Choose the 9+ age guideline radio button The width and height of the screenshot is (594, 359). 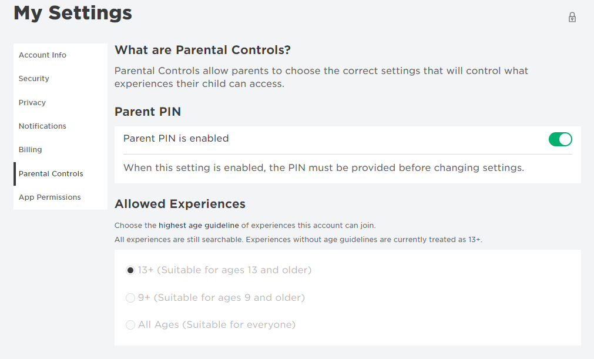click(x=130, y=298)
